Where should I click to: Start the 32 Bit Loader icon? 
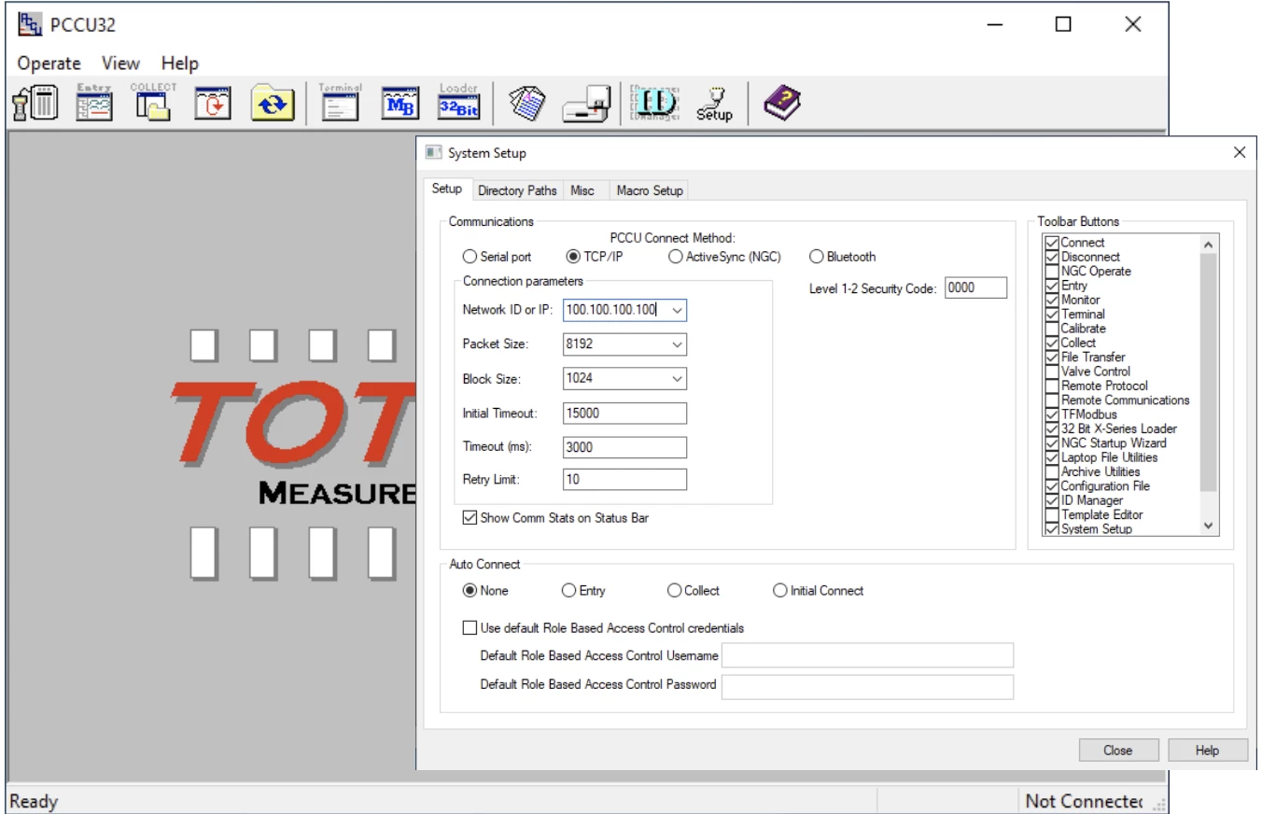[x=458, y=102]
